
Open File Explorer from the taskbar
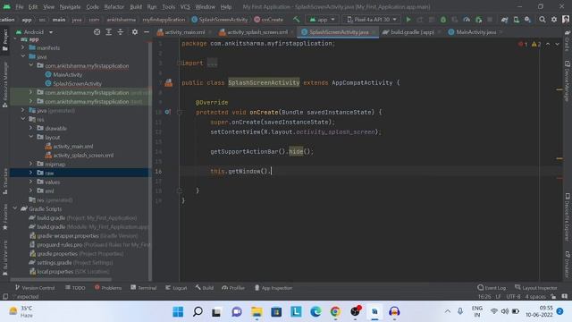coord(257,312)
